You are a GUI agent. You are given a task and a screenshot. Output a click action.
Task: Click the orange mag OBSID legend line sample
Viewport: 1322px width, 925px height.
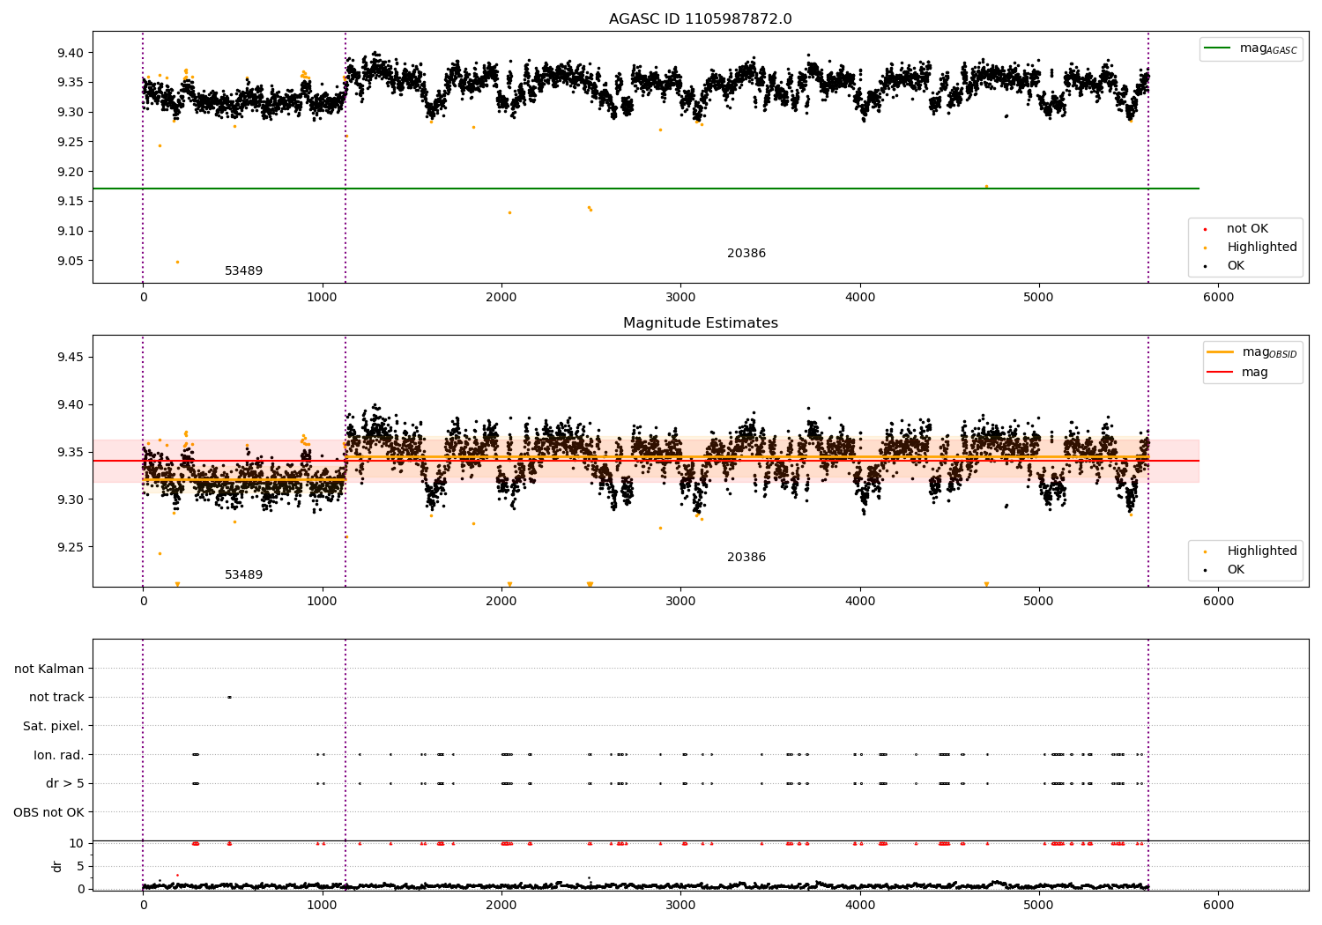coord(1221,352)
